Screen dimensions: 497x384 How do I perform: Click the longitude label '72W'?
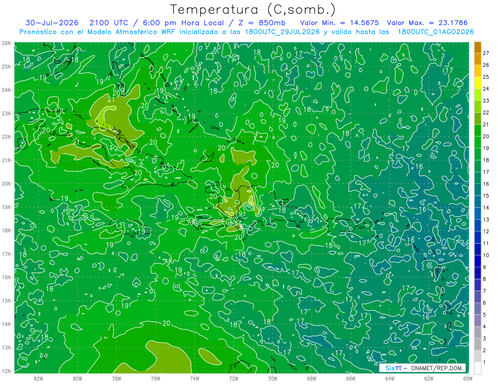point(233,378)
